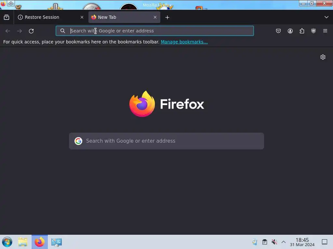Go forward one page
This screenshot has width=333, height=249.
(20, 31)
